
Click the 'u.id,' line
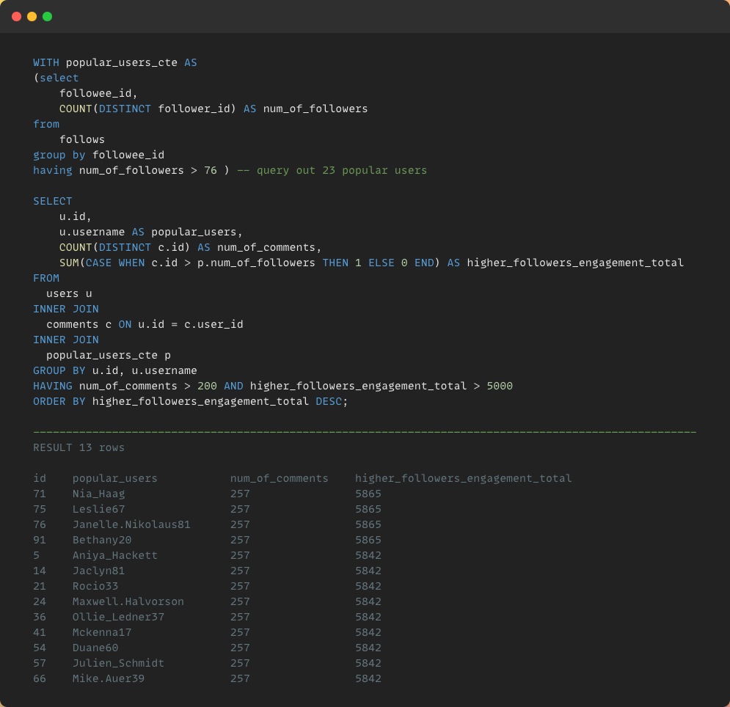click(75, 216)
